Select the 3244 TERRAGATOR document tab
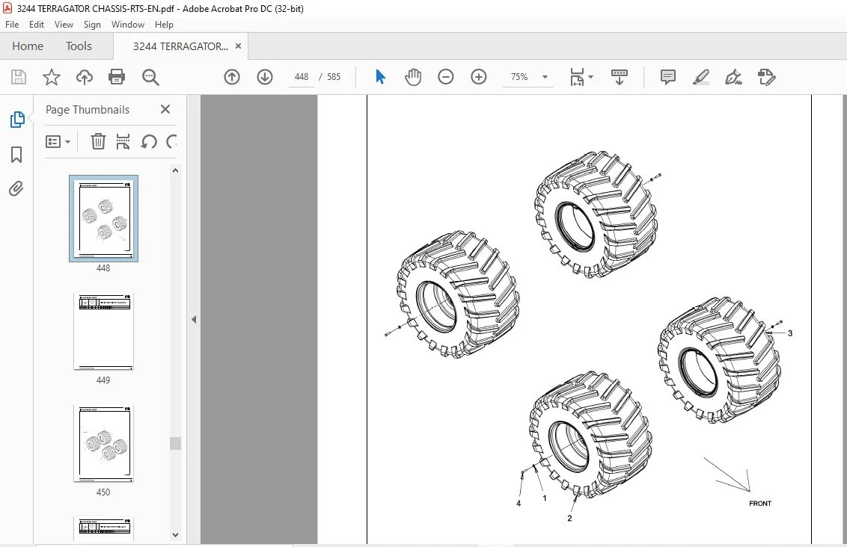 click(180, 46)
